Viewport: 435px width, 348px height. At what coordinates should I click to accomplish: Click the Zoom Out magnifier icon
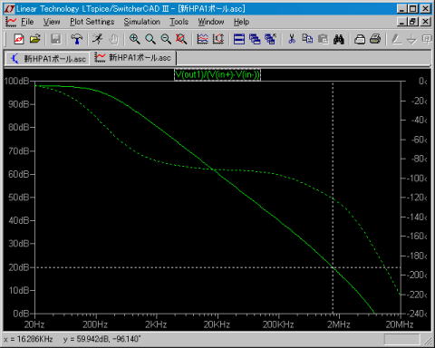coord(166,39)
